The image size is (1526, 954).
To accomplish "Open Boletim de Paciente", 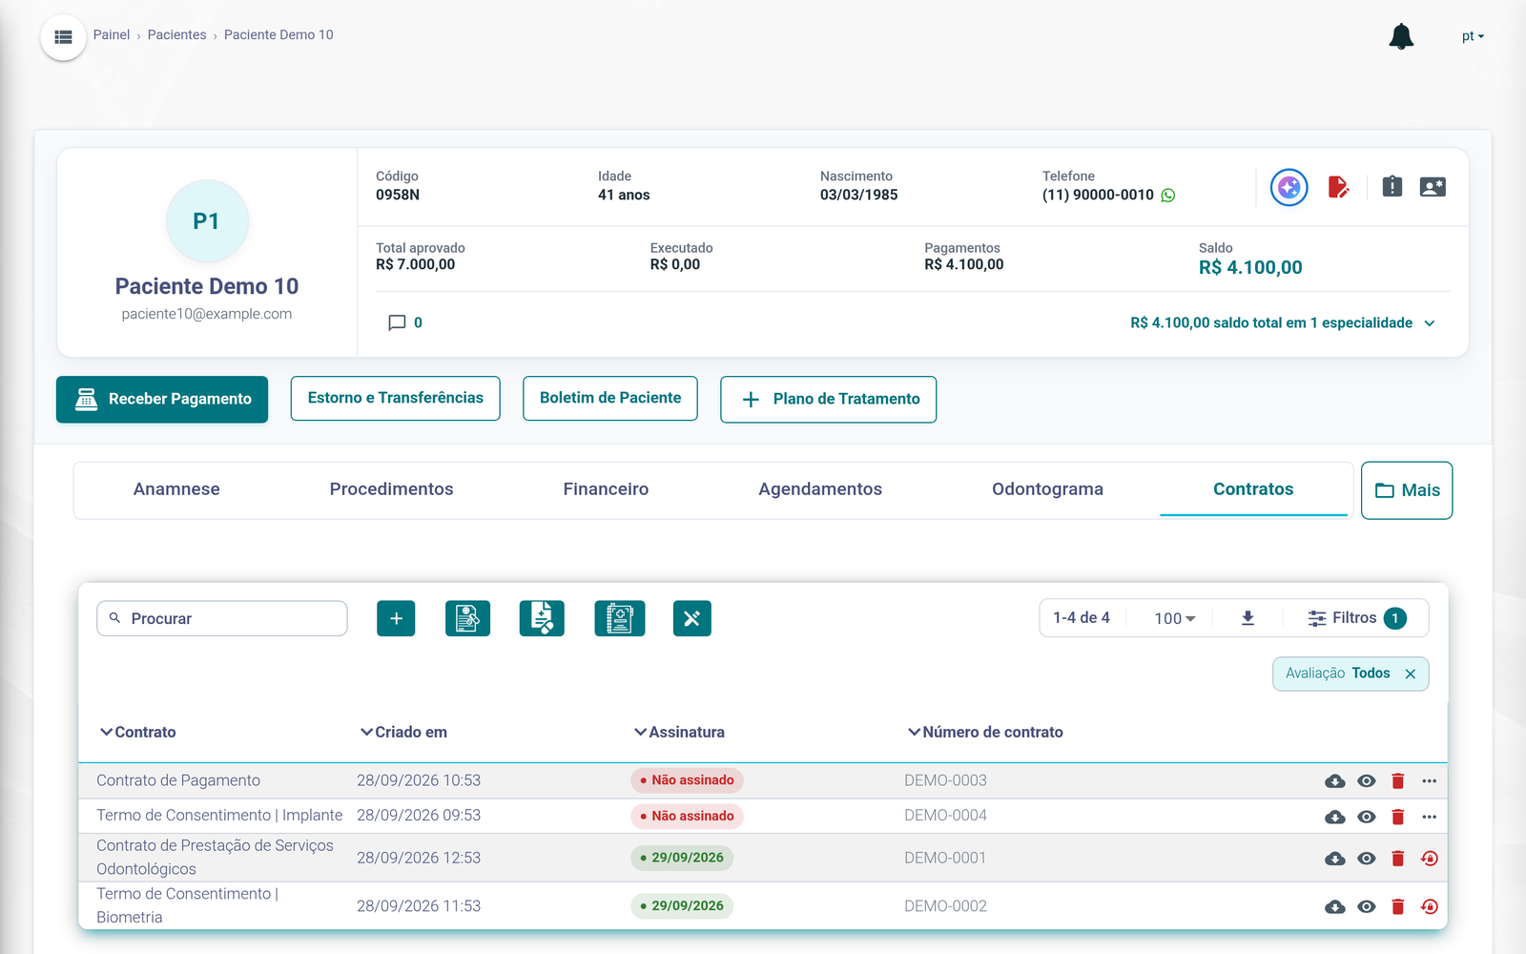I will [x=610, y=398].
